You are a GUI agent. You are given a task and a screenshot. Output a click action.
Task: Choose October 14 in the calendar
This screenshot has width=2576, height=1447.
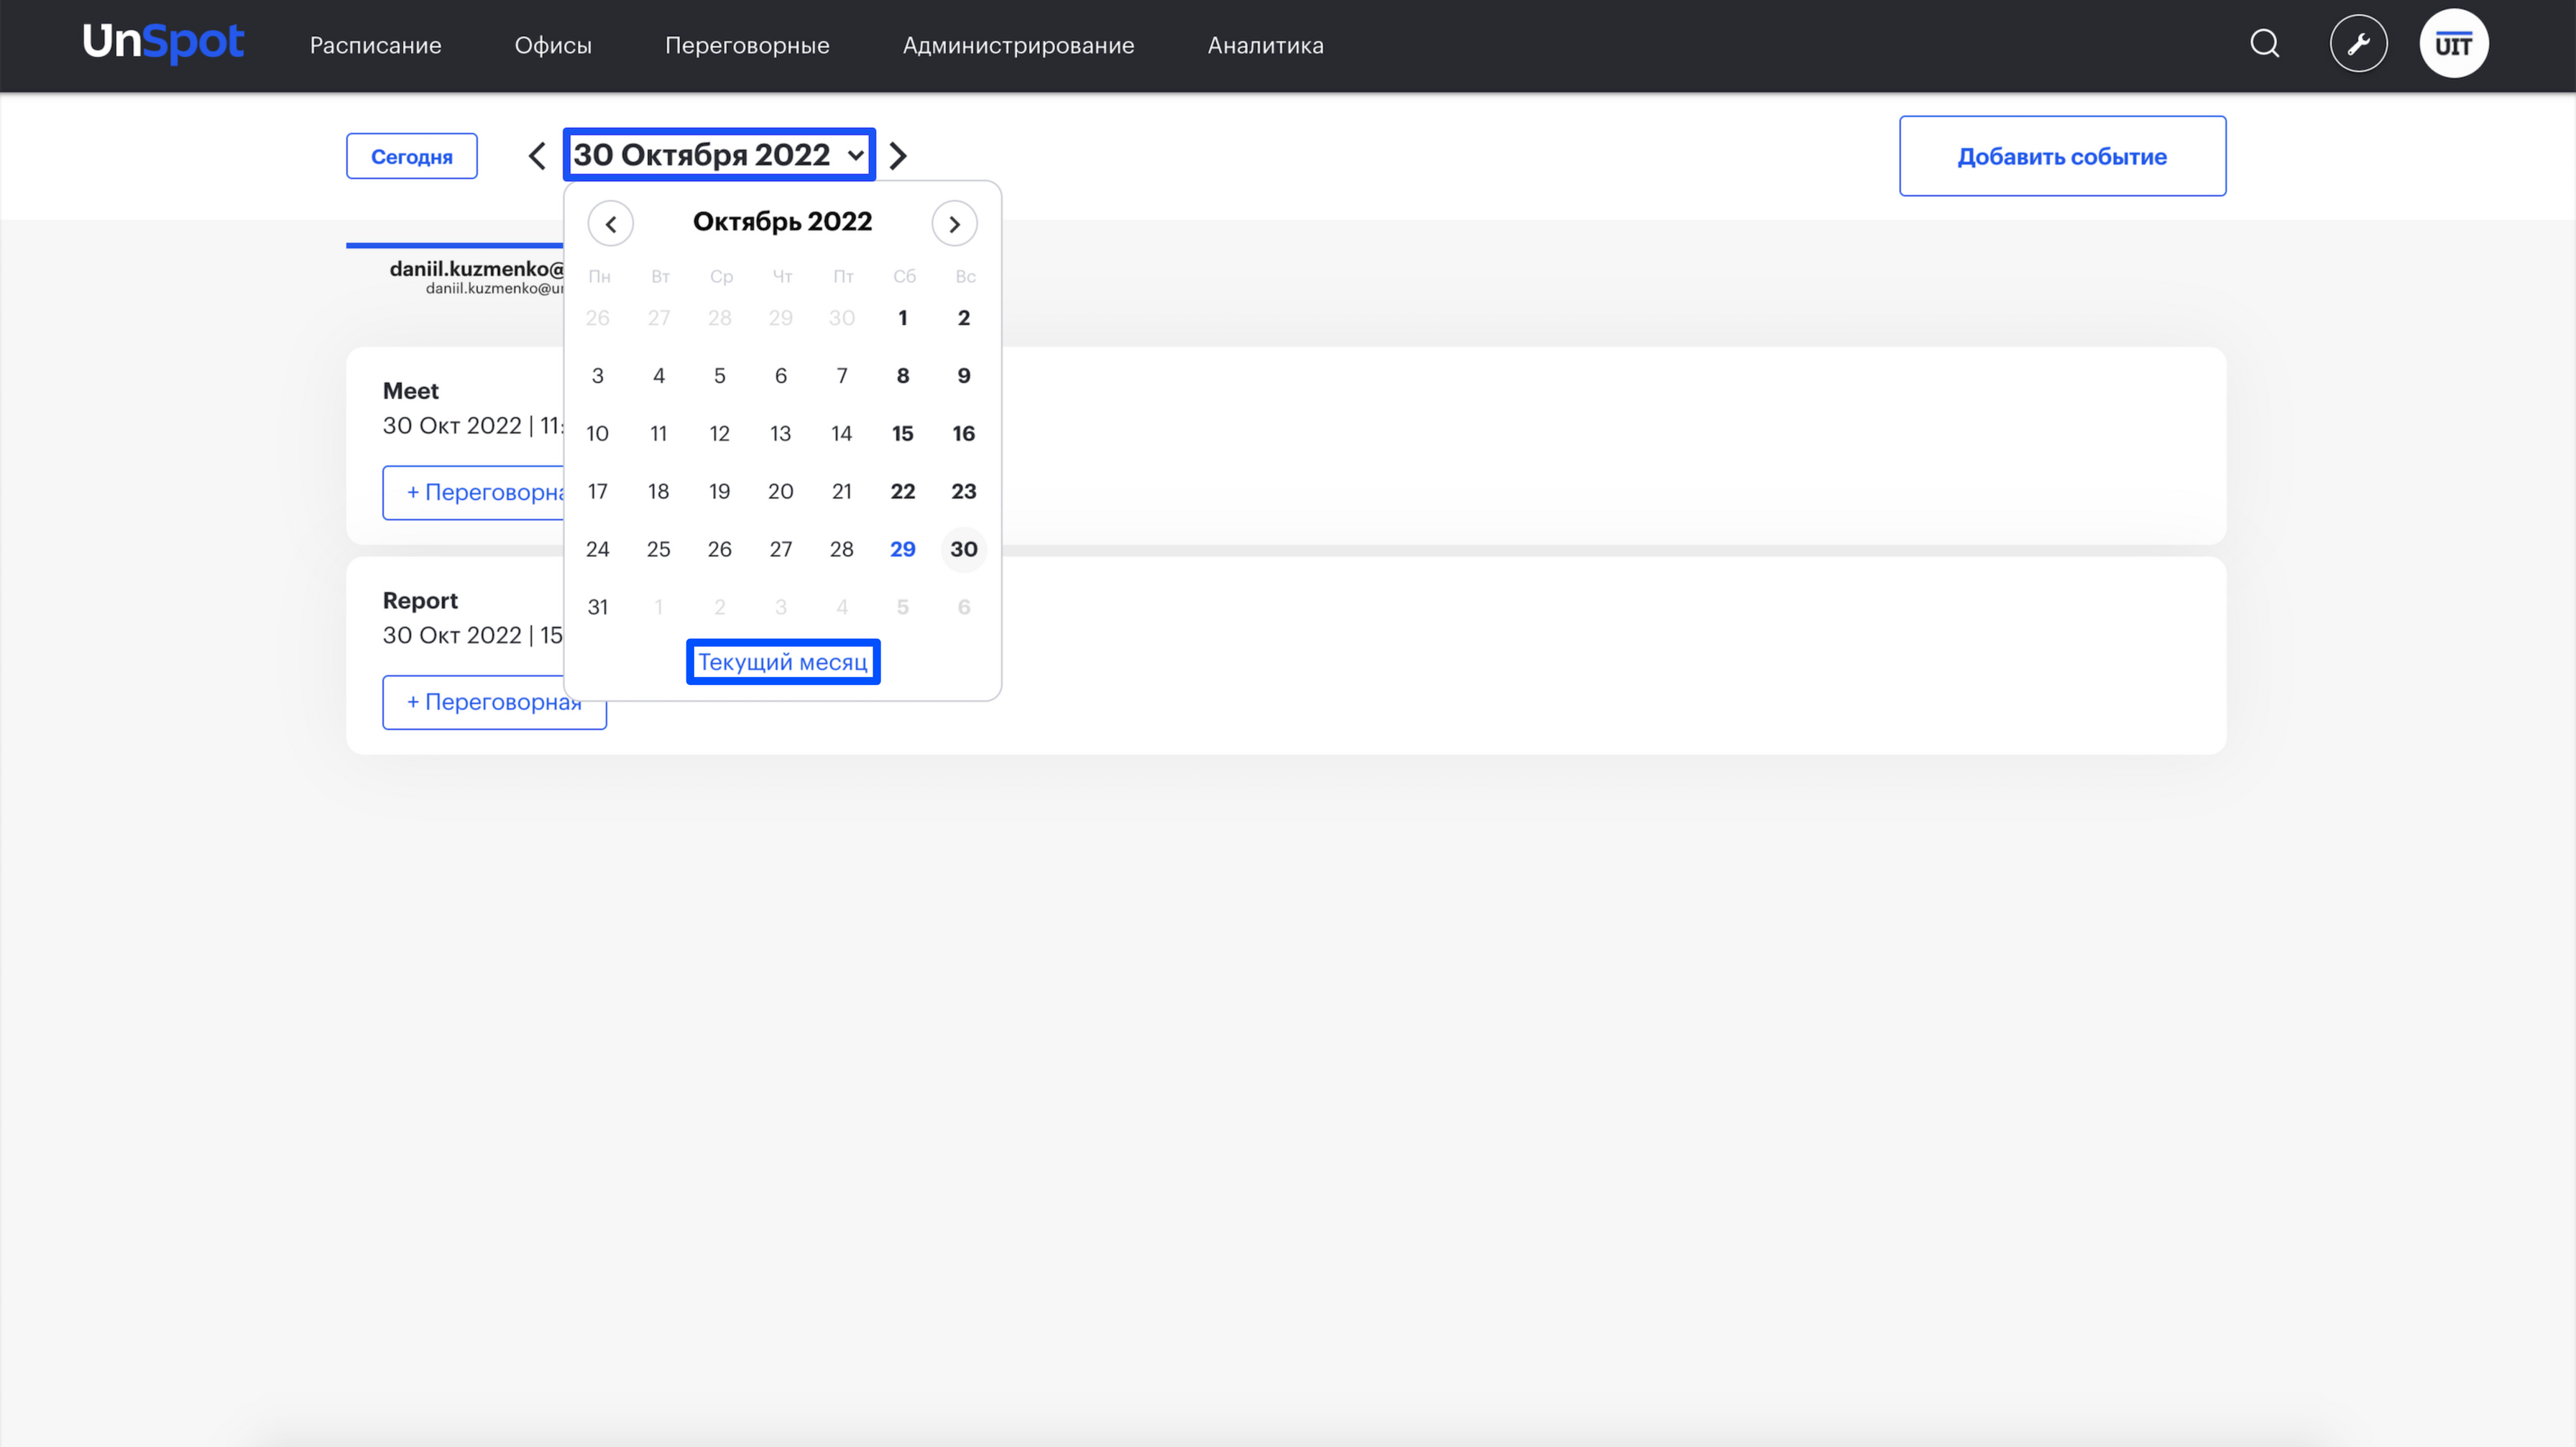click(842, 434)
